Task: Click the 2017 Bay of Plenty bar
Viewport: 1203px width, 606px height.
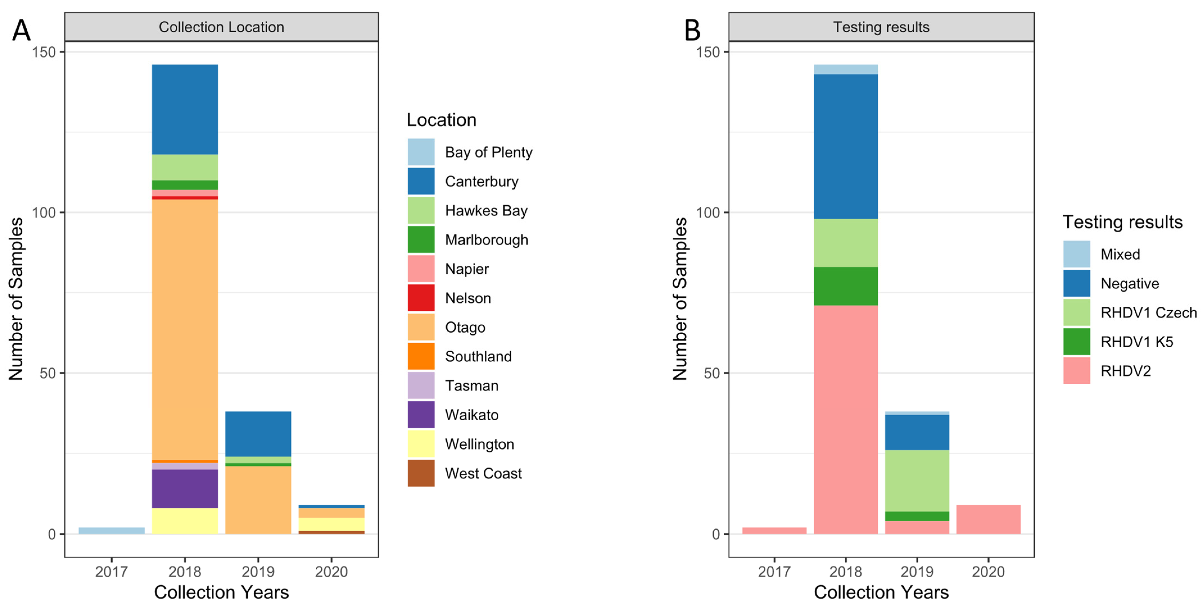Action: pos(112,530)
